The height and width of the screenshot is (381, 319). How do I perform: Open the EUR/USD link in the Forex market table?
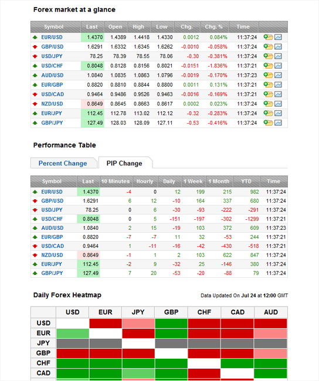click(52, 37)
